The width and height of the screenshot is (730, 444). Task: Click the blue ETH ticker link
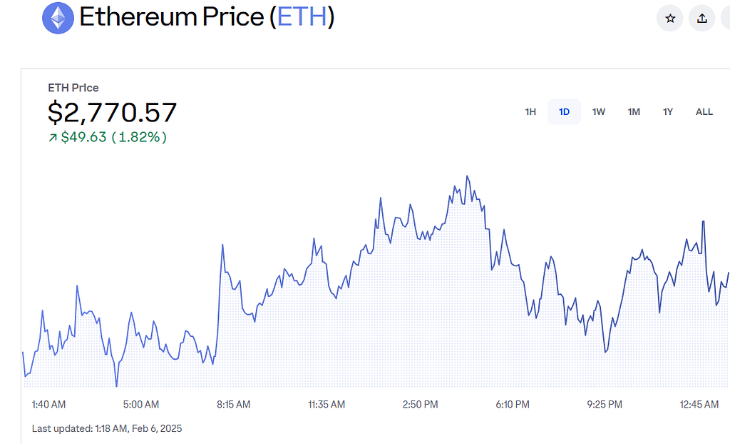(x=301, y=17)
